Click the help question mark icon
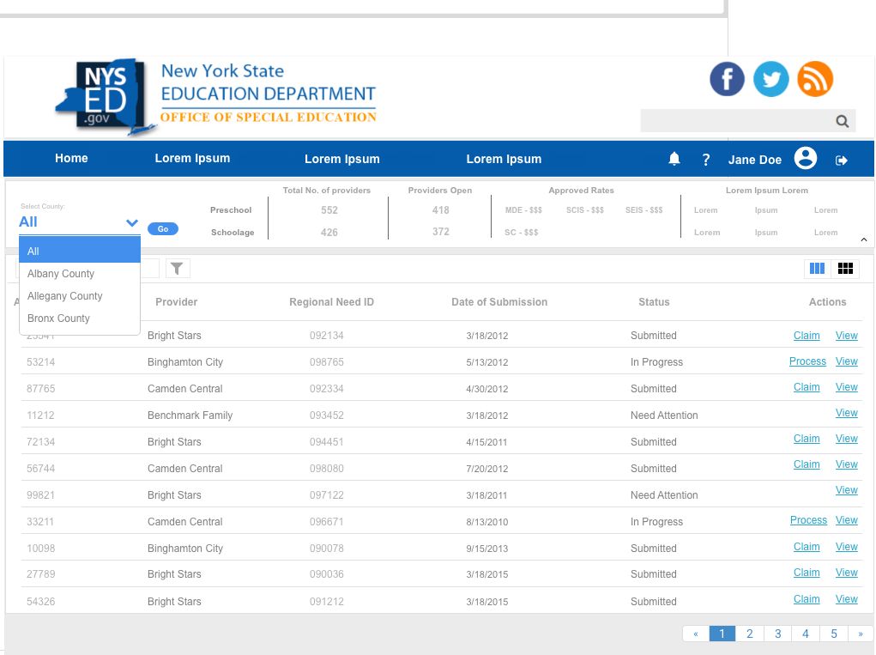This screenshot has width=876, height=655. pyautogui.click(x=706, y=160)
